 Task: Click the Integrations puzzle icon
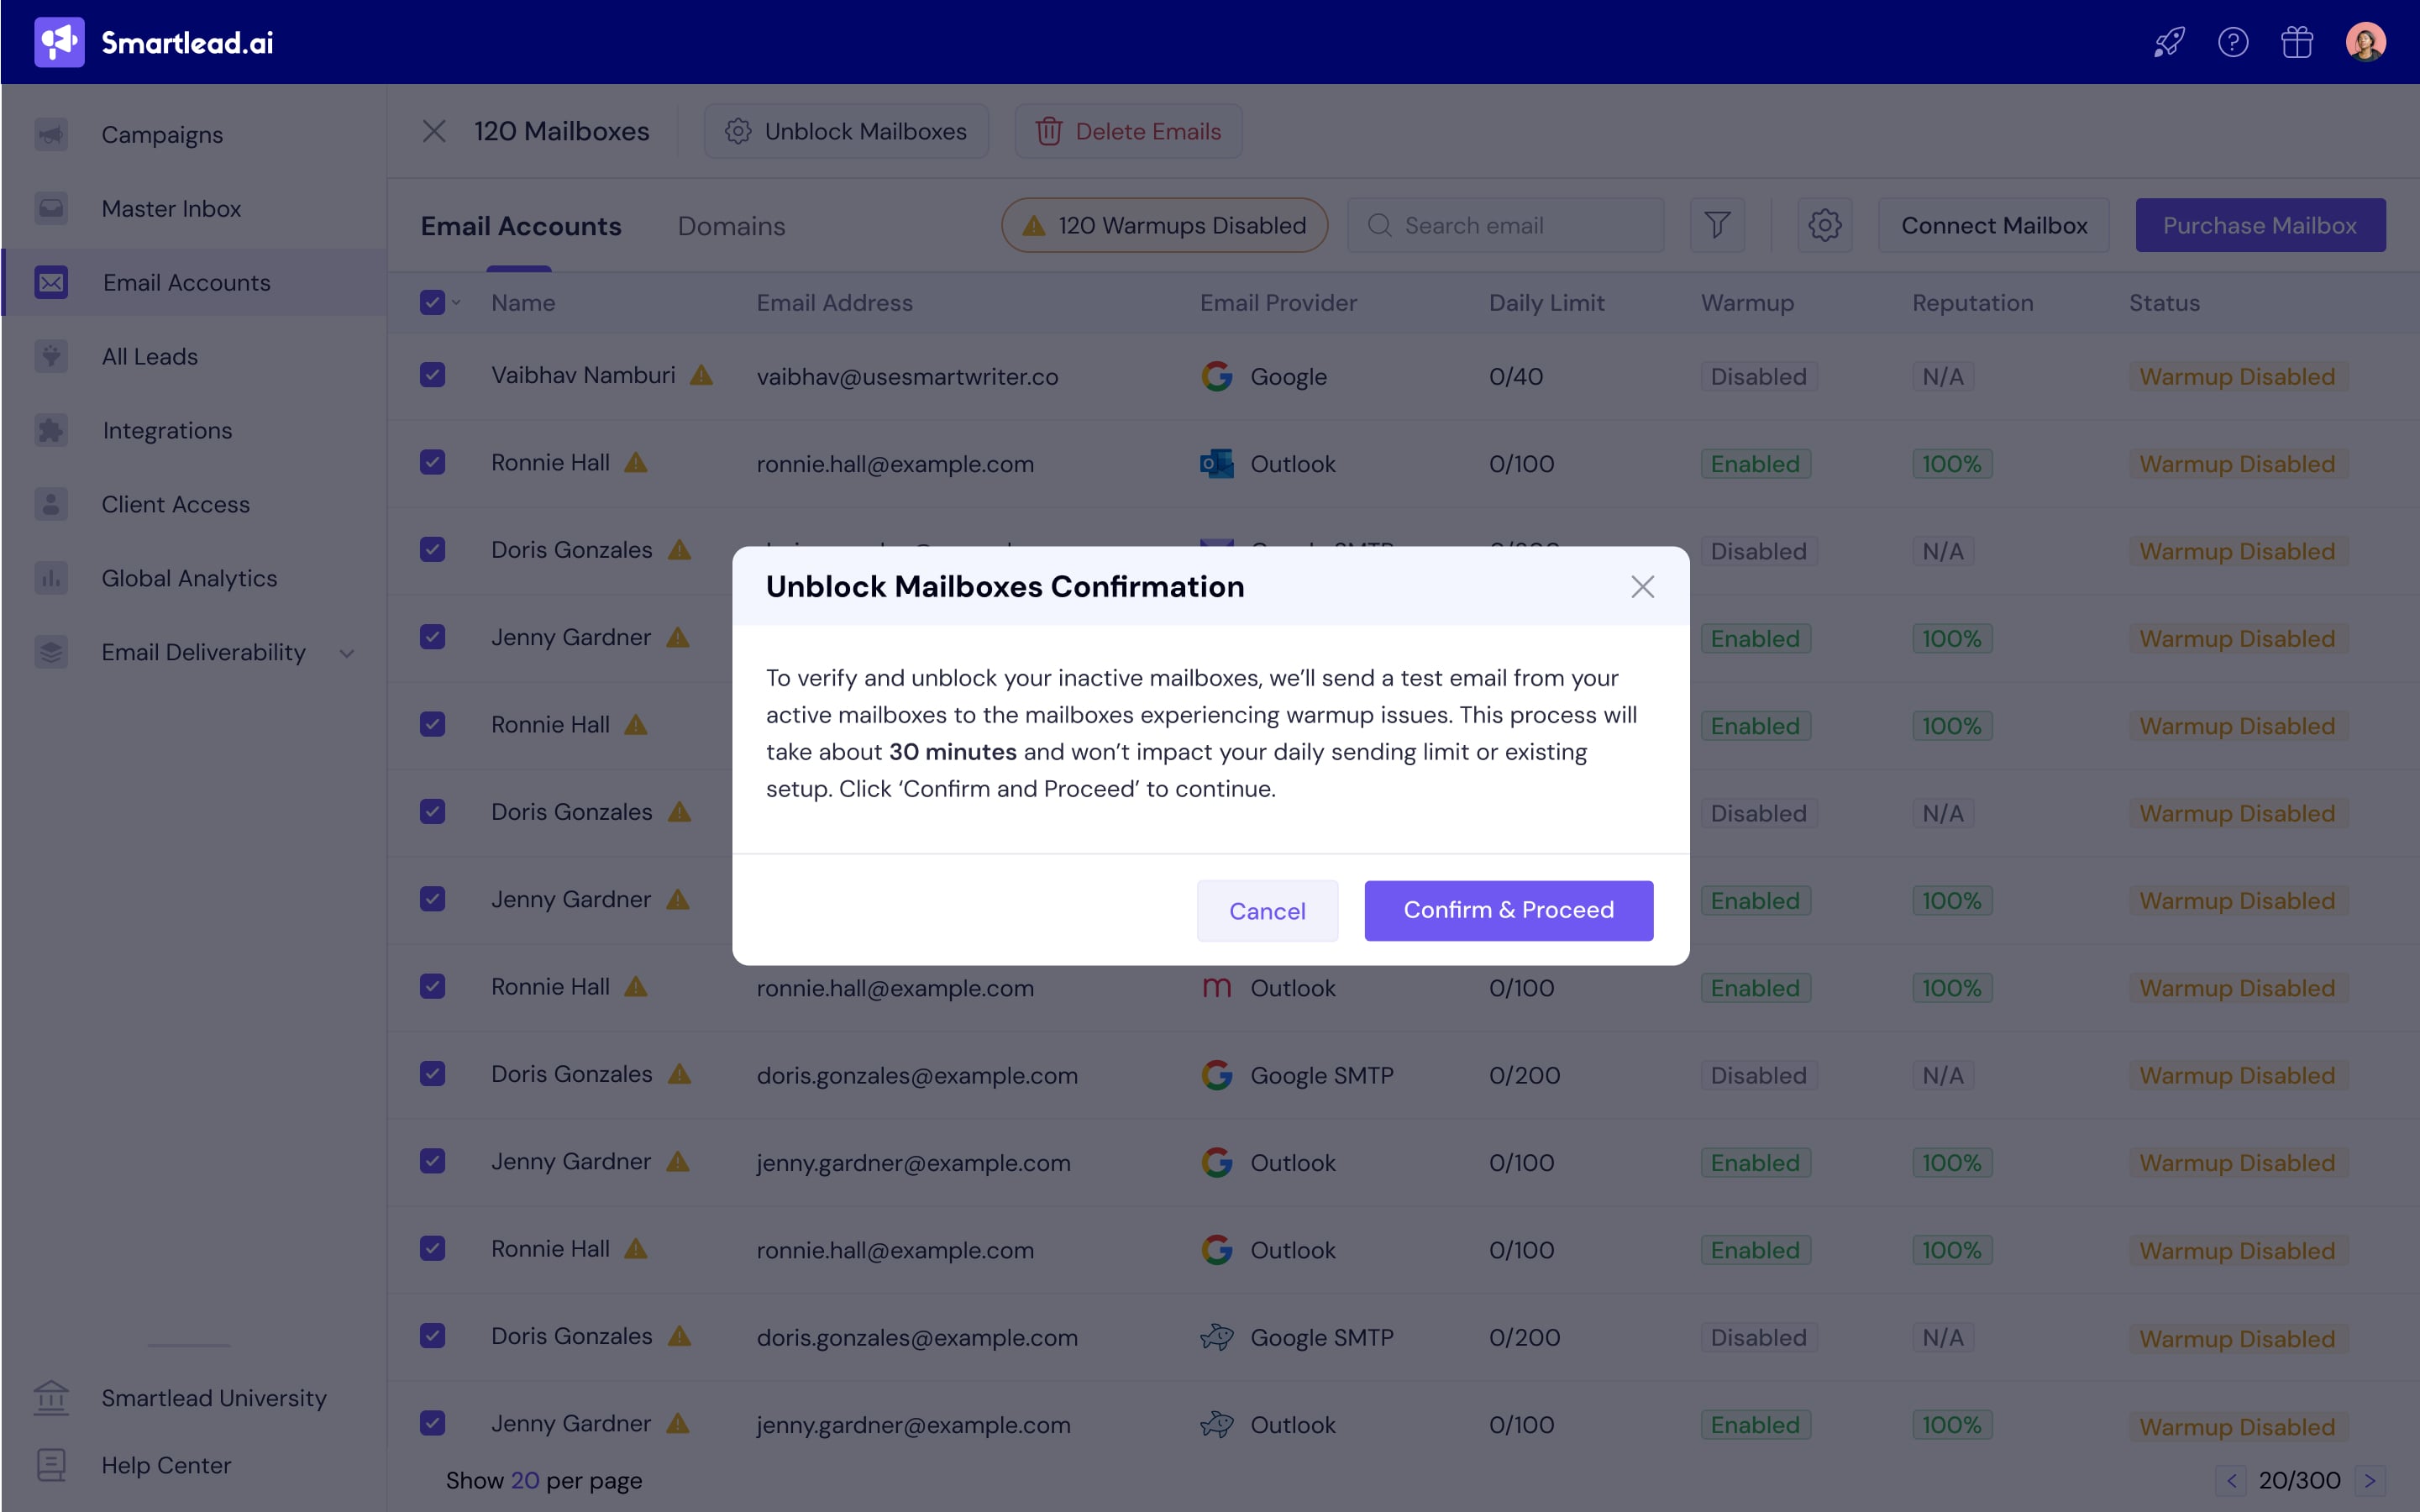[51, 430]
